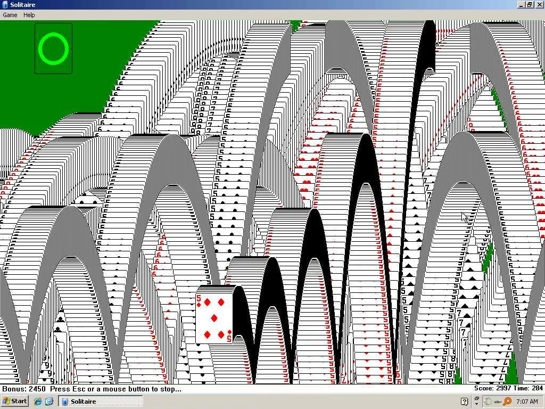Image resolution: width=545 pixels, height=409 pixels.
Task: Close the Solitaire window
Action: [539, 5]
